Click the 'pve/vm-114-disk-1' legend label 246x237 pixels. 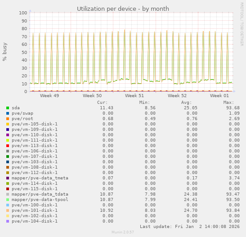point(35,183)
